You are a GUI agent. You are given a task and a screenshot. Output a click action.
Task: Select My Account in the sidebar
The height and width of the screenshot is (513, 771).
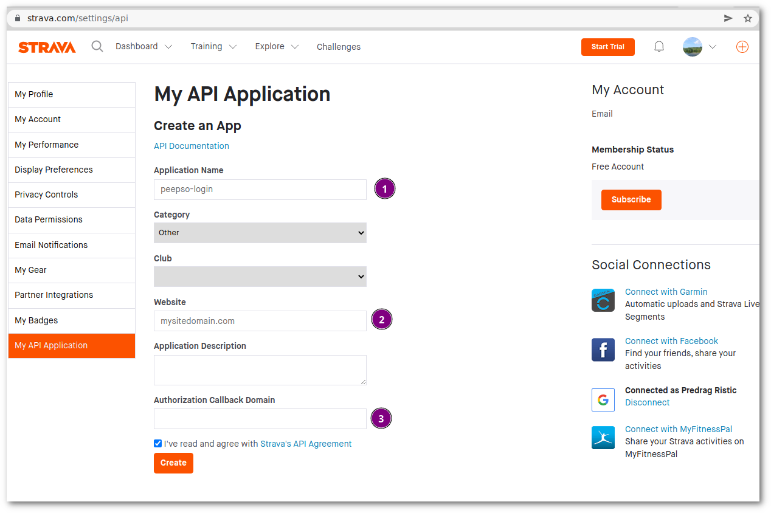[72, 120]
